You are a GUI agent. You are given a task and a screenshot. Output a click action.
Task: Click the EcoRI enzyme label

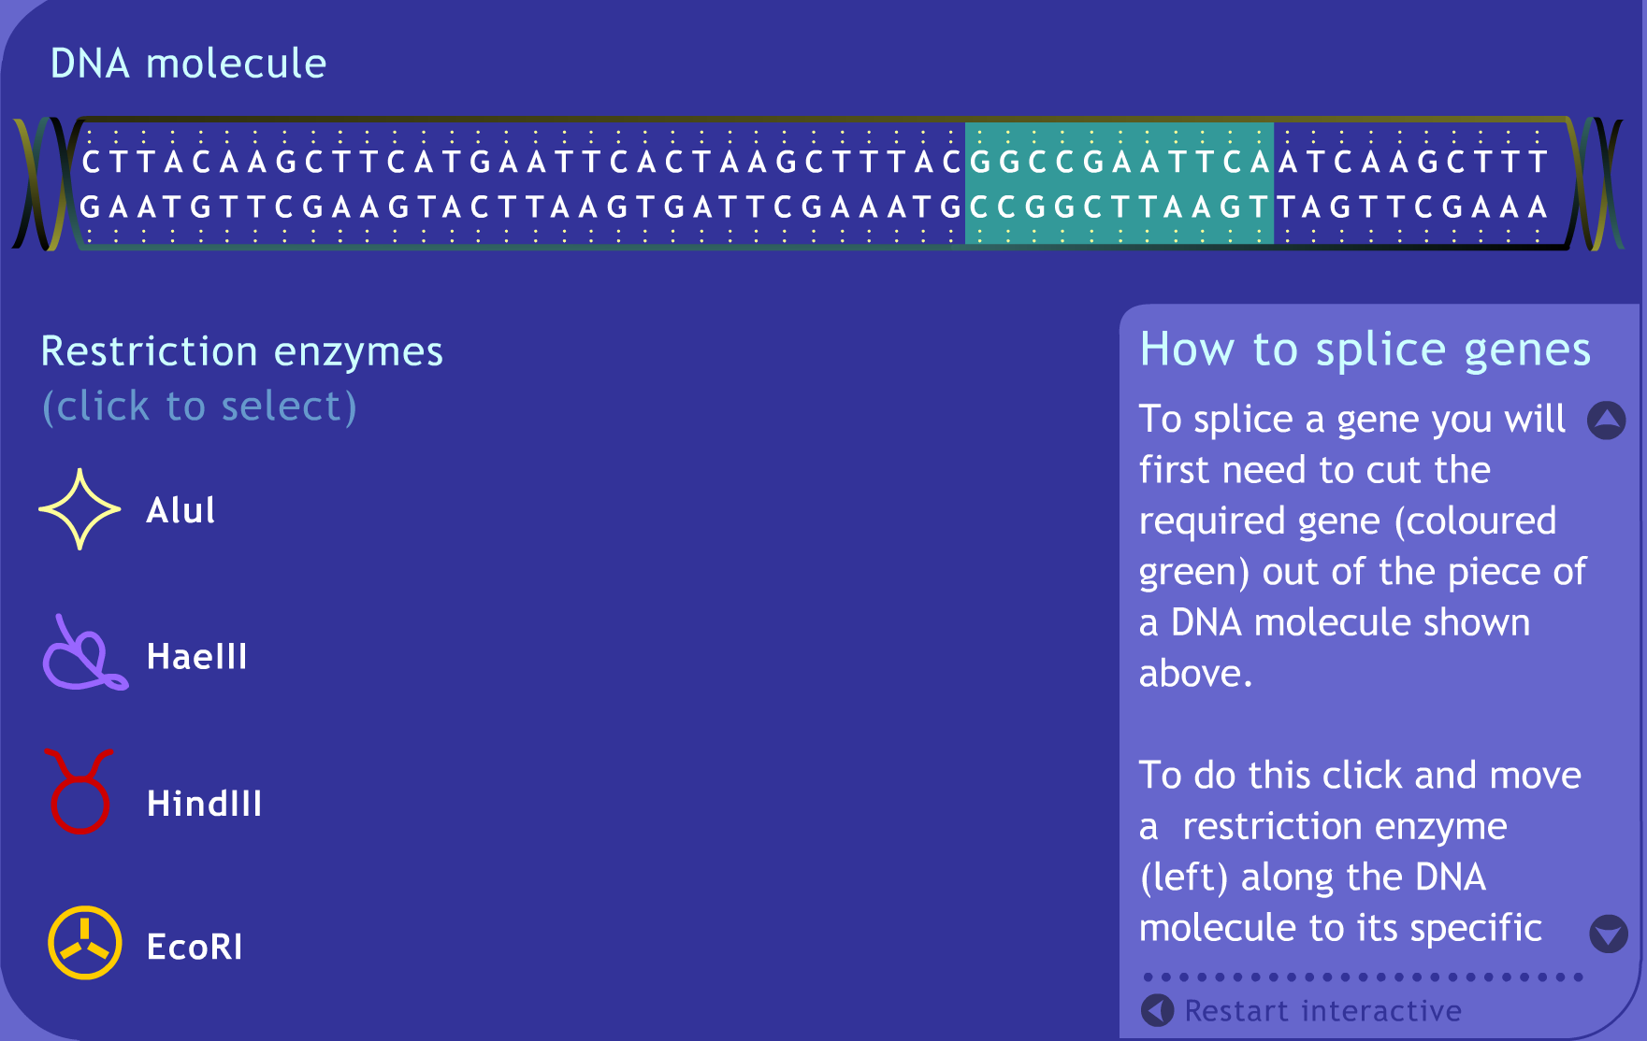195,948
